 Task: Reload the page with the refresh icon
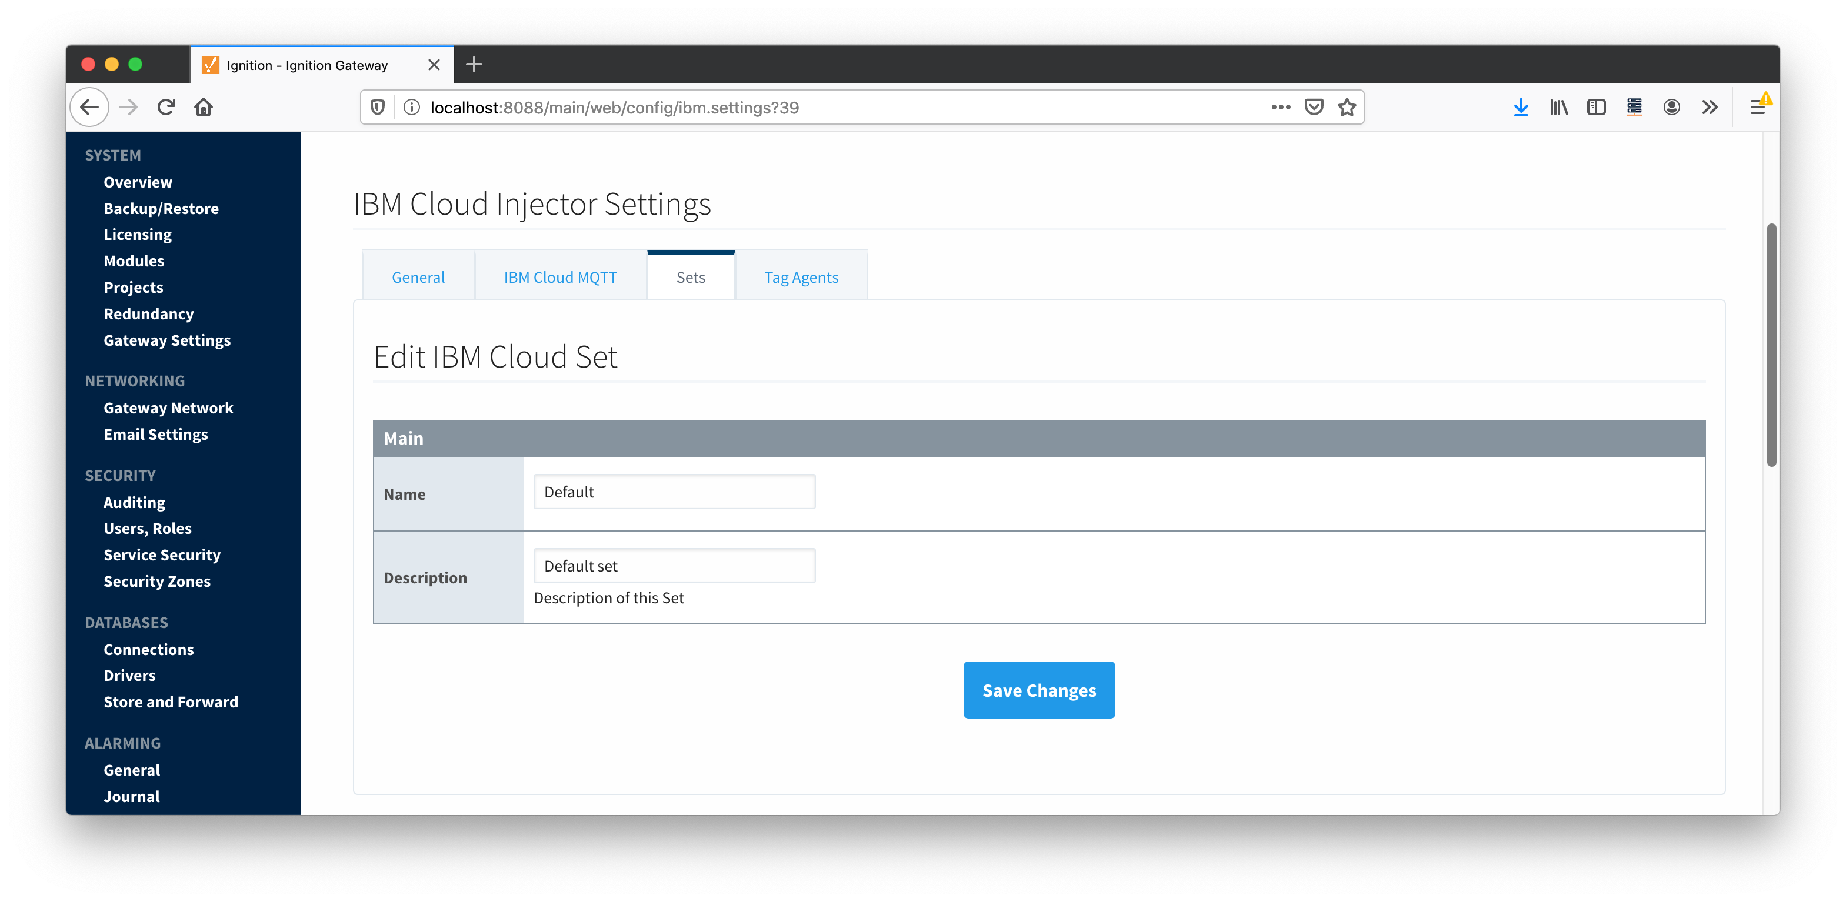166,108
